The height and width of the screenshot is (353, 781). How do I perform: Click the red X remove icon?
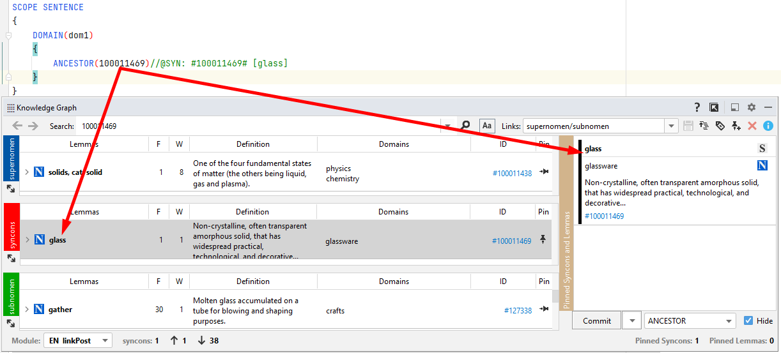click(752, 126)
